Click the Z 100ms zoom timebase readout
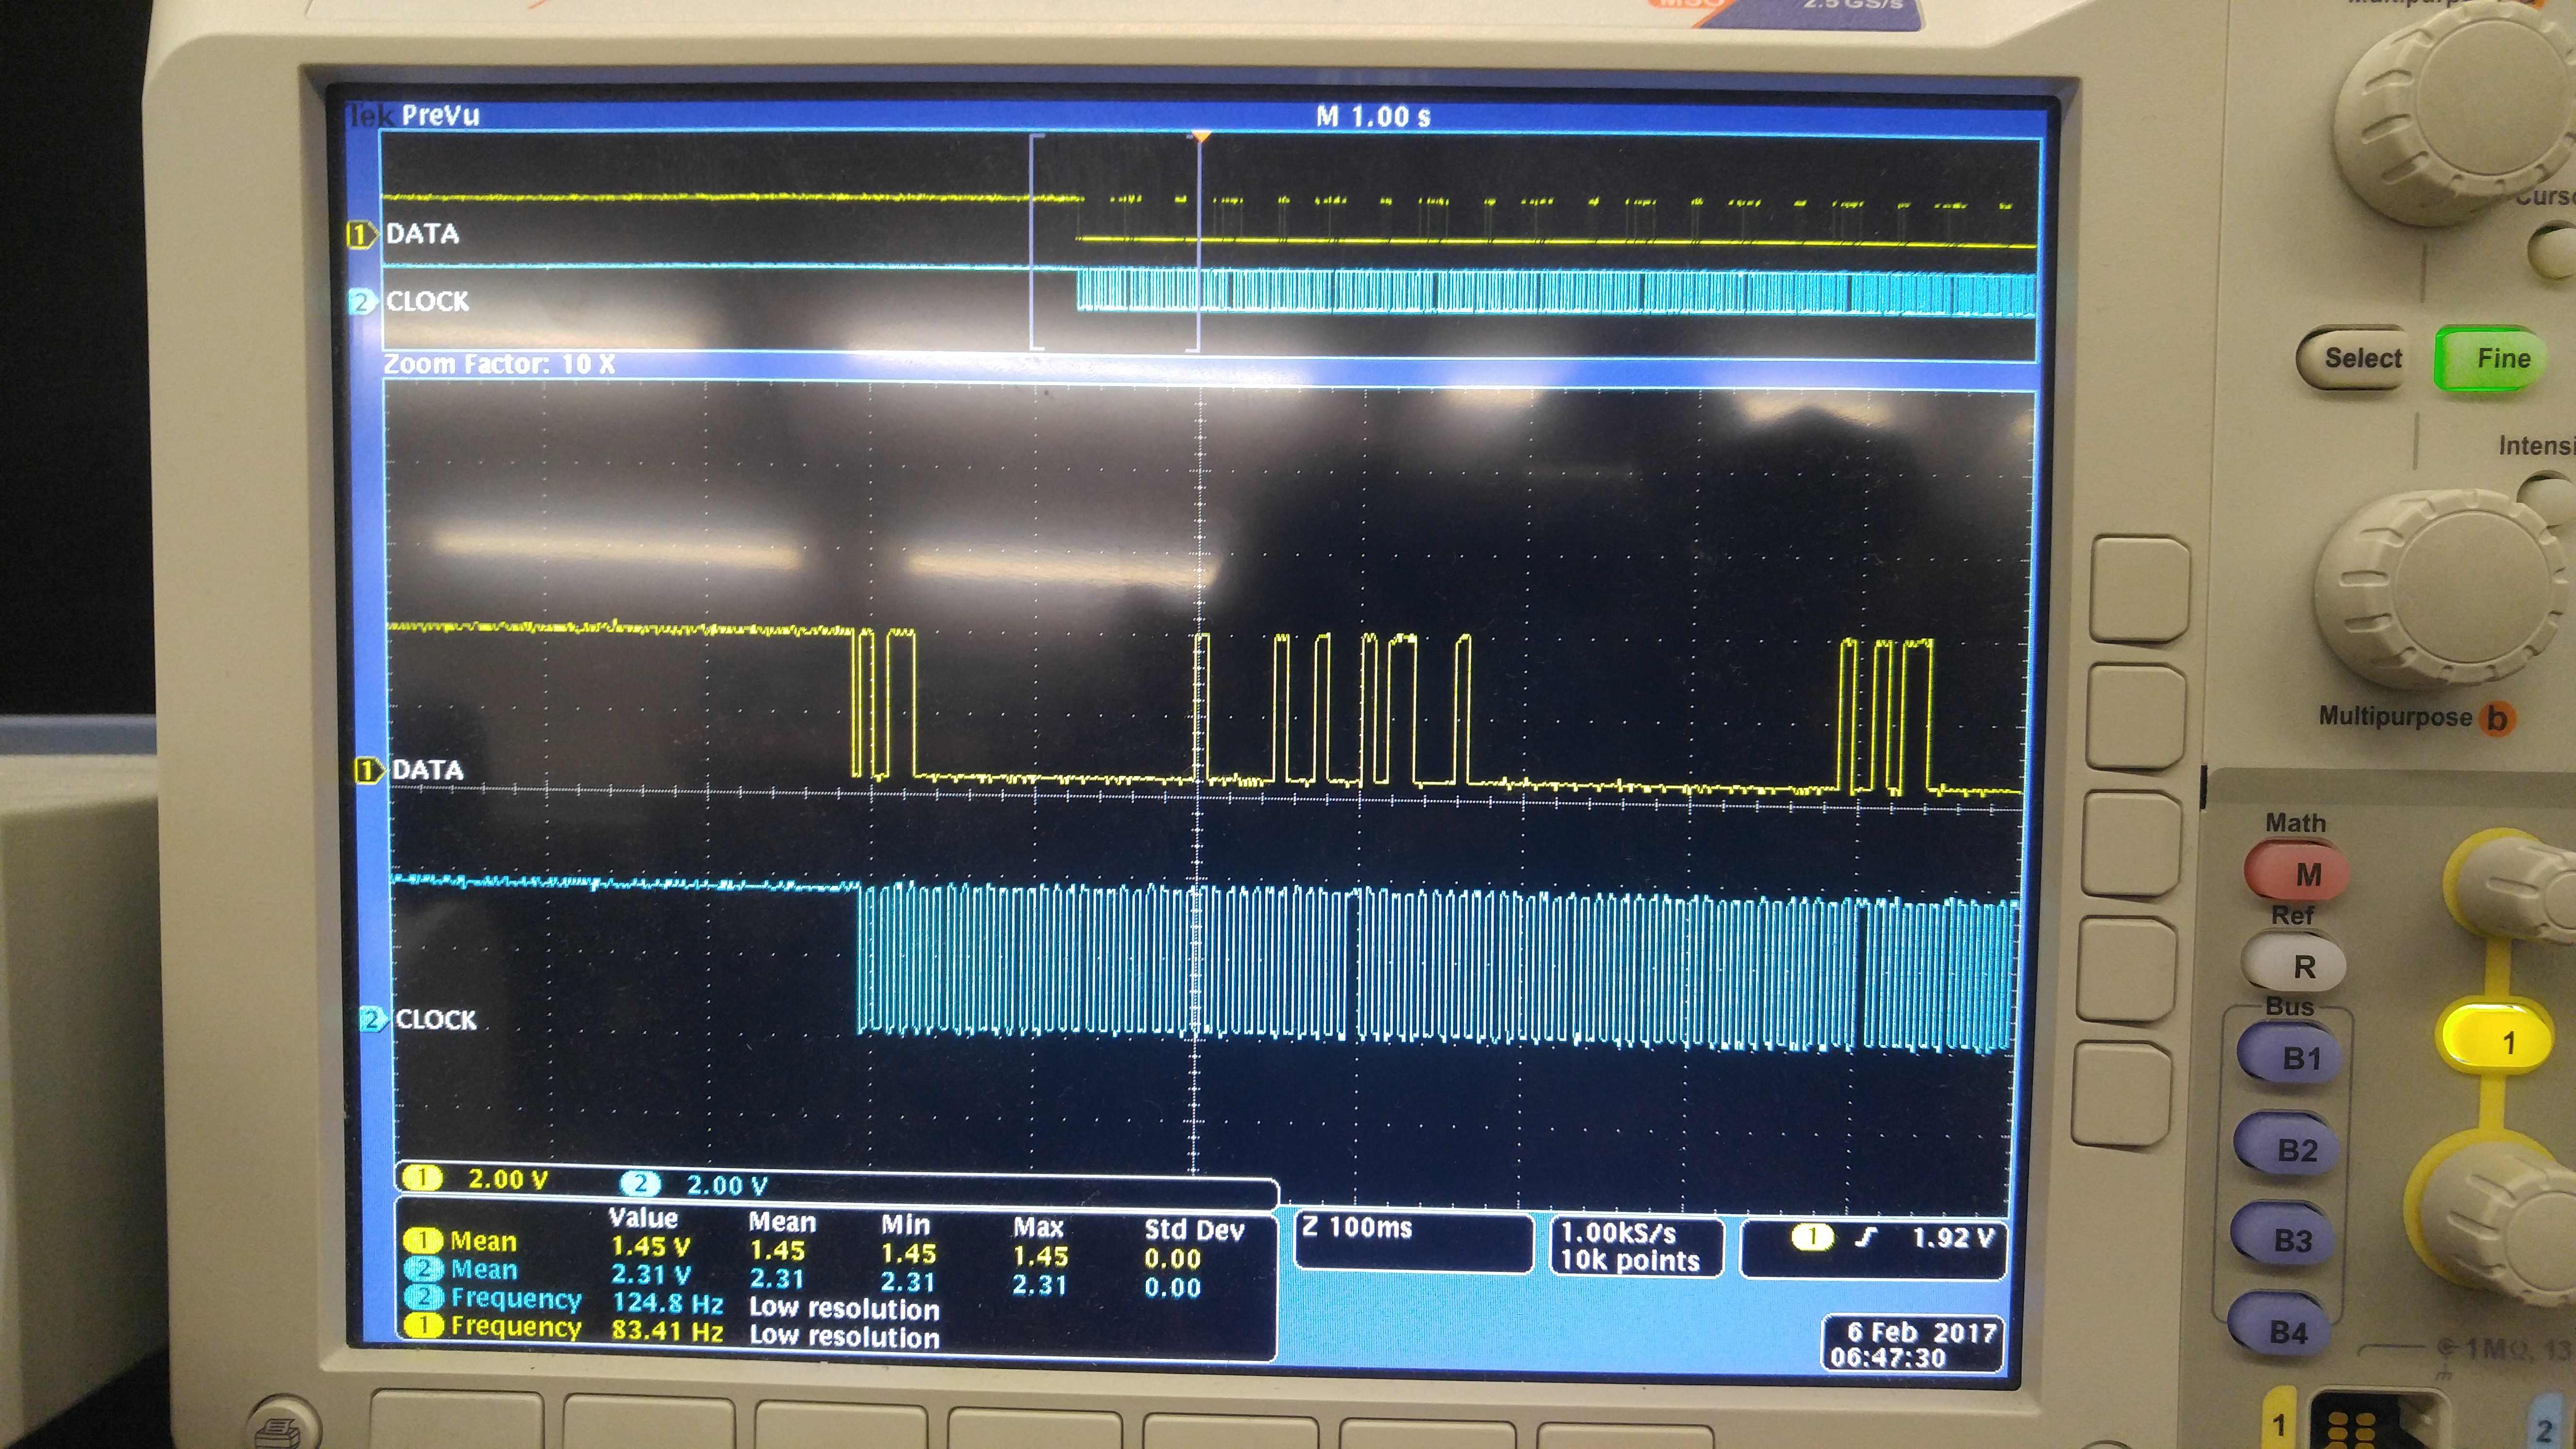 (1413, 1243)
